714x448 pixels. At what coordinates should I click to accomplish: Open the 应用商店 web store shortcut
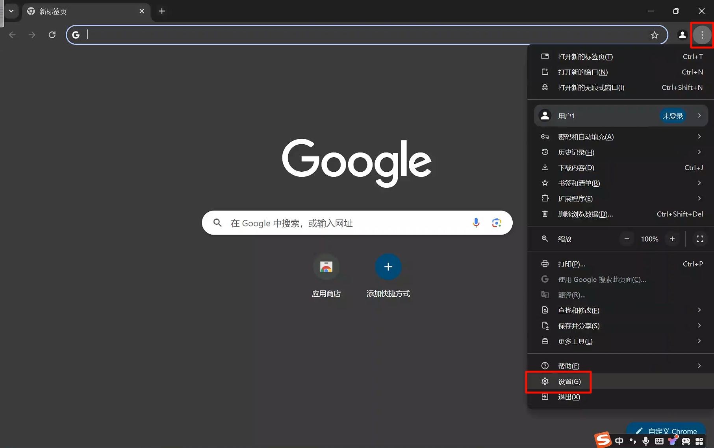[326, 267]
